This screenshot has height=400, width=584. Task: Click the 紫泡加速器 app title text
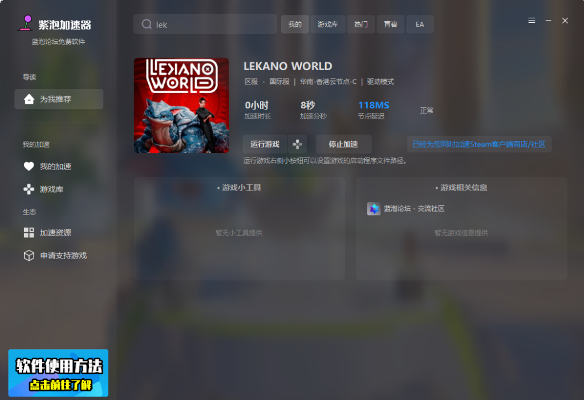(65, 25)
